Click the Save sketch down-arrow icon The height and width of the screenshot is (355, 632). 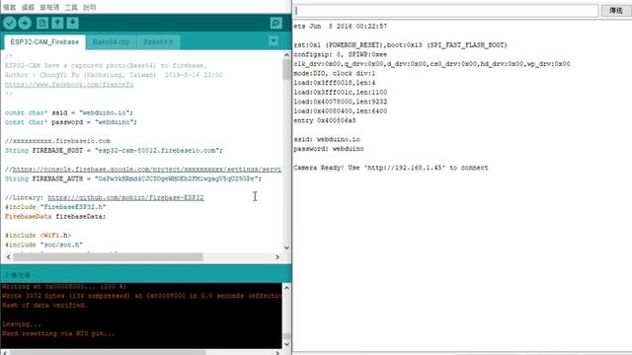point(72,24)
